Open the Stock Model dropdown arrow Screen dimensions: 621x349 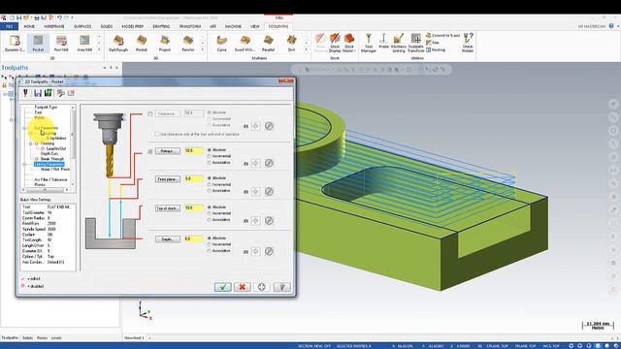354,50
